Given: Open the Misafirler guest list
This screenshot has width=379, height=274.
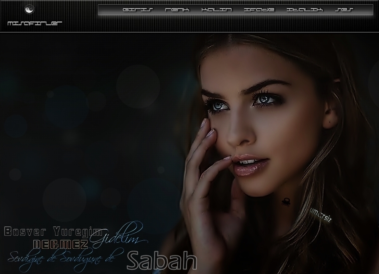Looking at the screenshot, I should pos(35,23).
